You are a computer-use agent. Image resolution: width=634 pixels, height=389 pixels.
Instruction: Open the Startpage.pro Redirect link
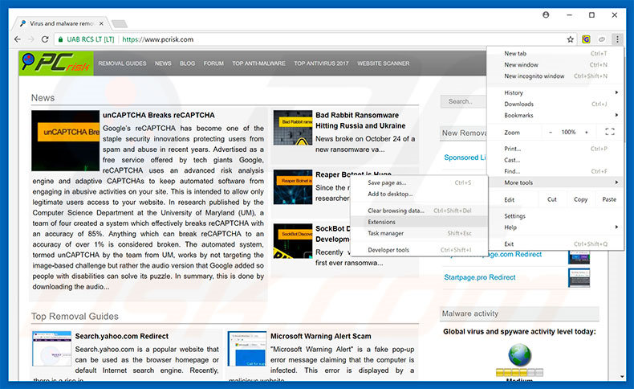tap(480, 277)
